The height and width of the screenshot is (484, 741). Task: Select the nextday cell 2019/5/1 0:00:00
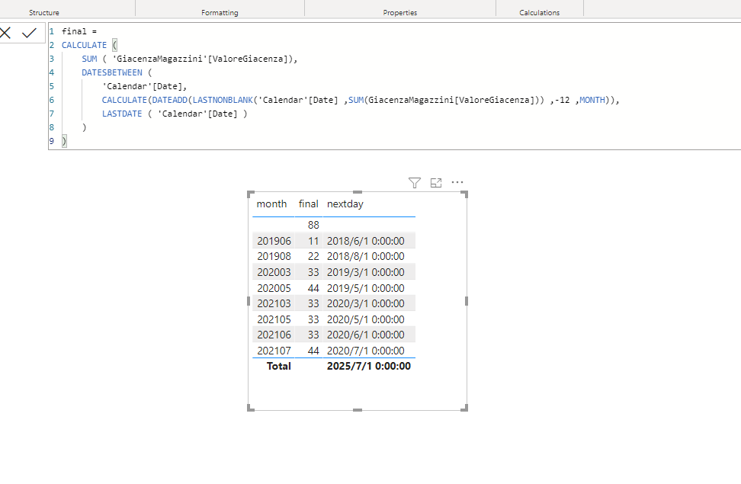pos(366,288)
